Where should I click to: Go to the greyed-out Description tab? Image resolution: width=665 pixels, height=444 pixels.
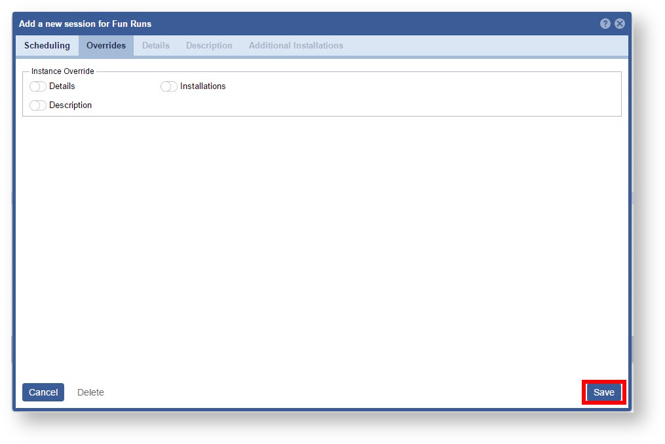[209, 46]
